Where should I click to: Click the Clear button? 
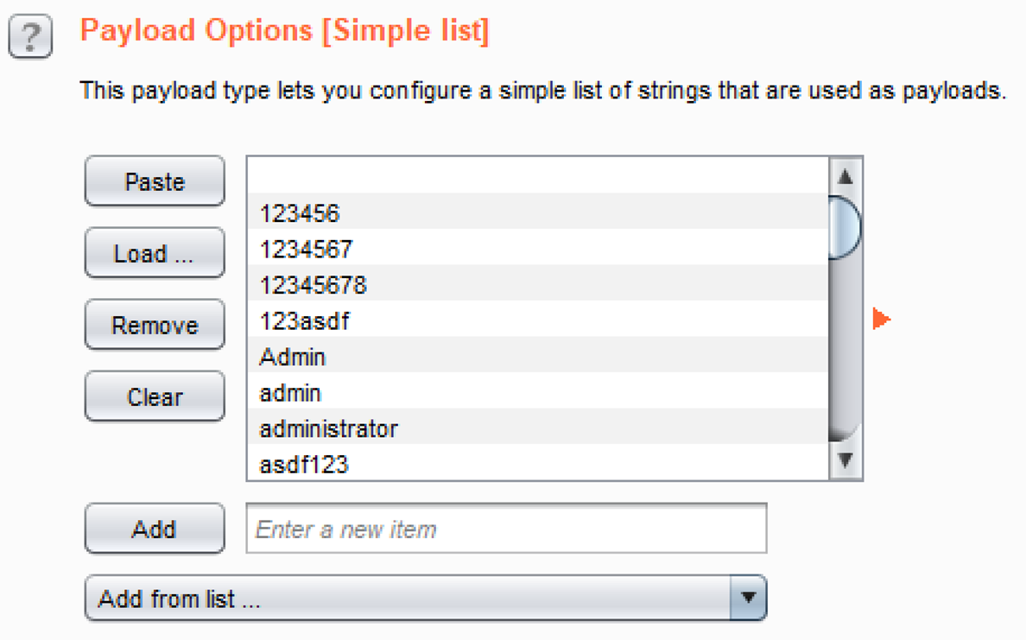155,396
